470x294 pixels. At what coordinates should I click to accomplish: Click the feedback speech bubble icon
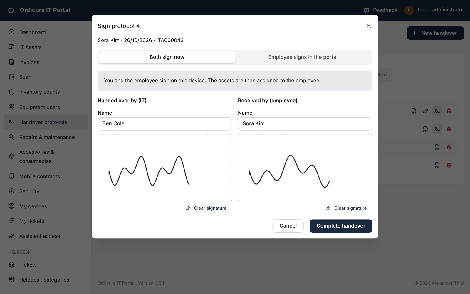[366, 10]
